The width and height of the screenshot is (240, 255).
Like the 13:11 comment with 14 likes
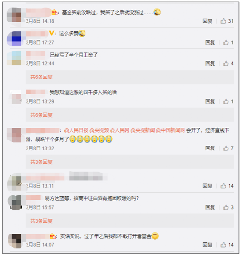click(x=223, y=186)
